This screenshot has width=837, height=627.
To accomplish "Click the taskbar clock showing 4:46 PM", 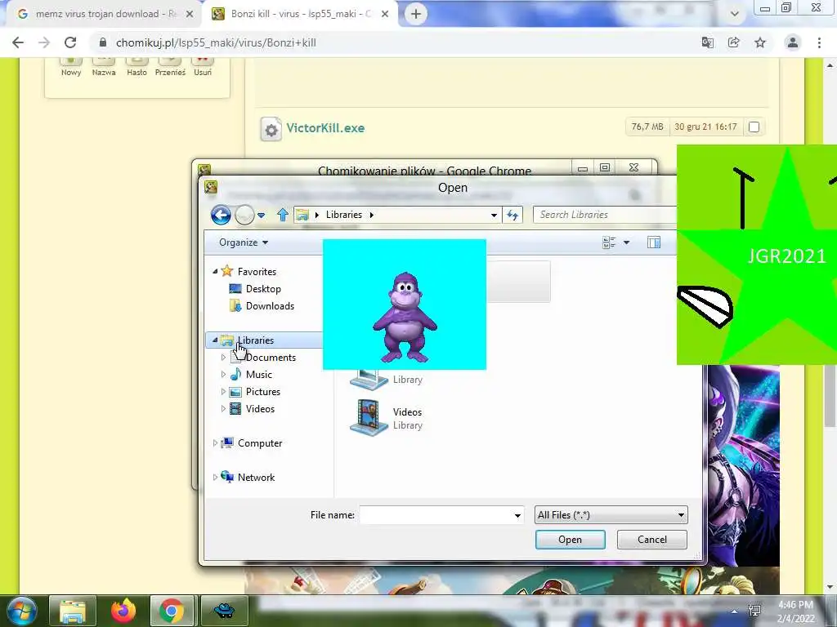I will tap(795, 611).
